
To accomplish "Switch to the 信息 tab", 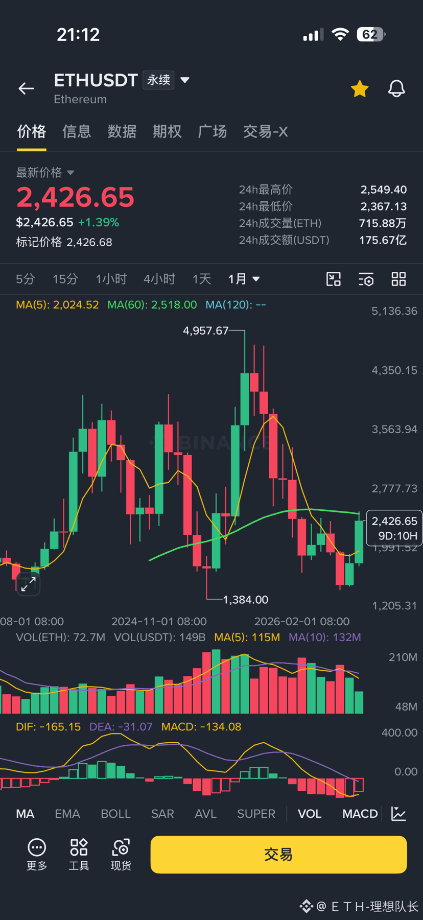I will [77, 131].
